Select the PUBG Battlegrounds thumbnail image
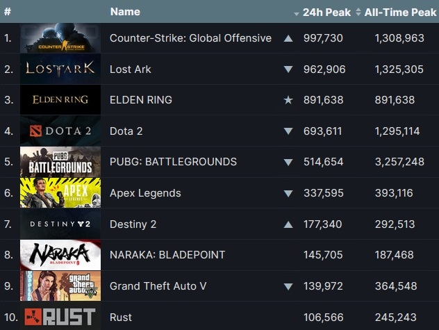Viewport: 439px width, 330px height. [x=60, y=162]
